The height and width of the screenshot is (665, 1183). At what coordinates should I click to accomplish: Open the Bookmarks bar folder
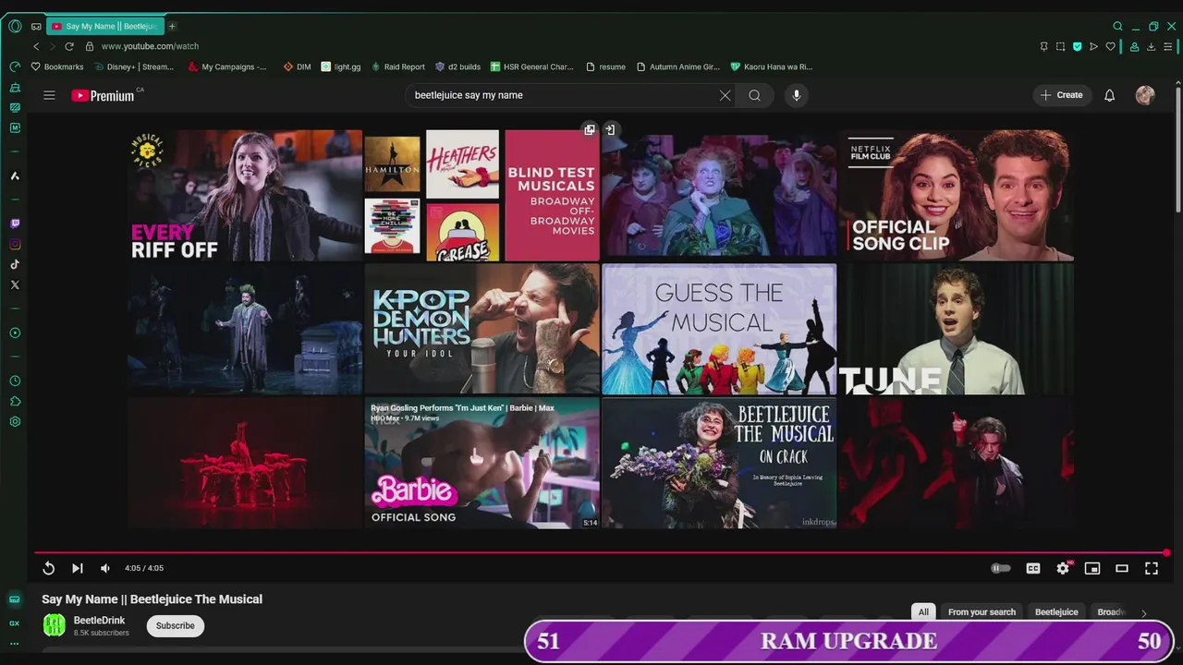coord(57,66)
